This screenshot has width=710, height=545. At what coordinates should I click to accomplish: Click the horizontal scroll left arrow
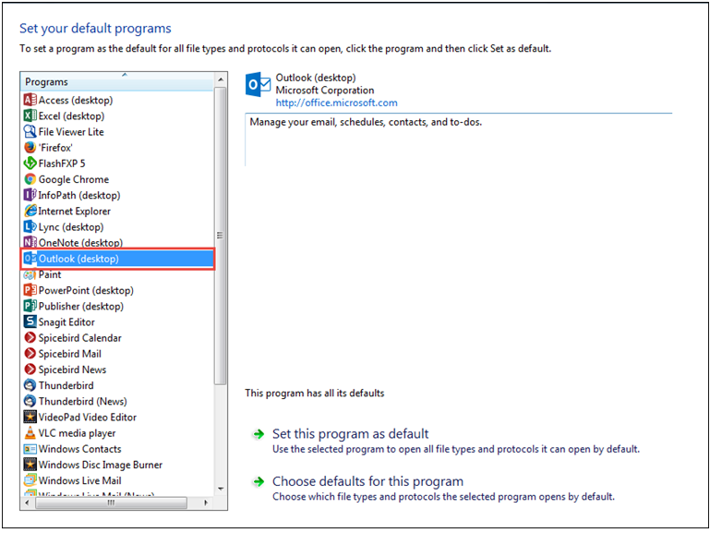(x=27, y=503)
